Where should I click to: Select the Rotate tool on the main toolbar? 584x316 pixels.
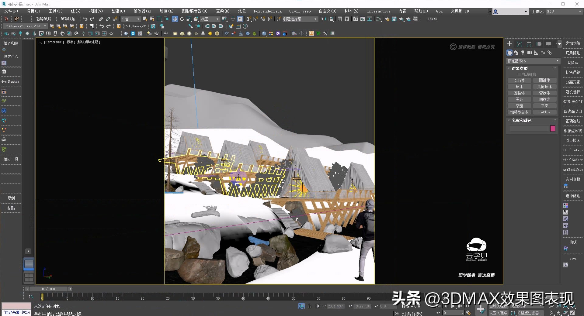tap(182, 19)
